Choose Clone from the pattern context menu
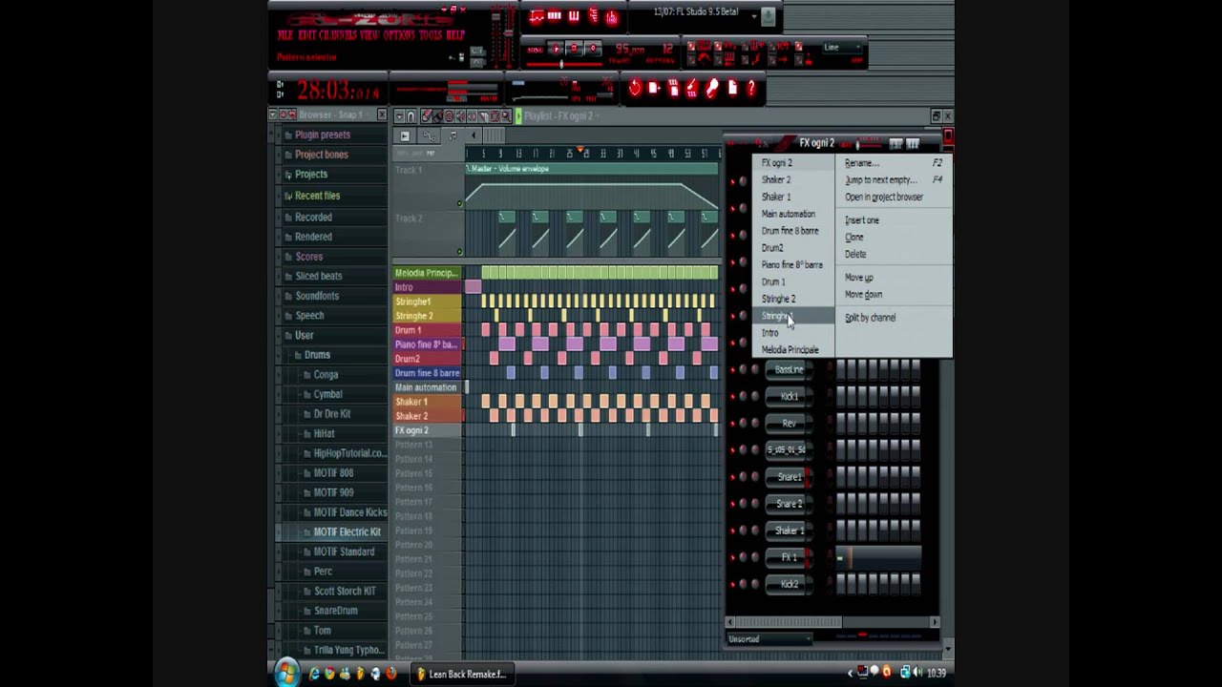Image resolution: width=1222 pixels, height=687 pixels. [854, 238]
